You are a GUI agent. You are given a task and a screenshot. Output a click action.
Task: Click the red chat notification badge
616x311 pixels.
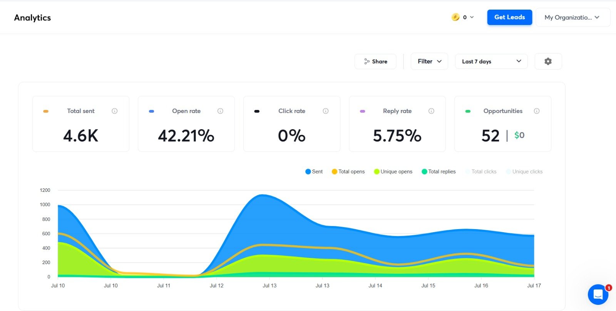click(x=609, y=288)
